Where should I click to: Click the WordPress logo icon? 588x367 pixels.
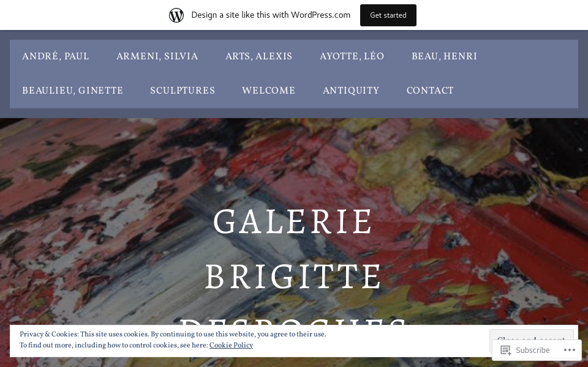point(176,15)
